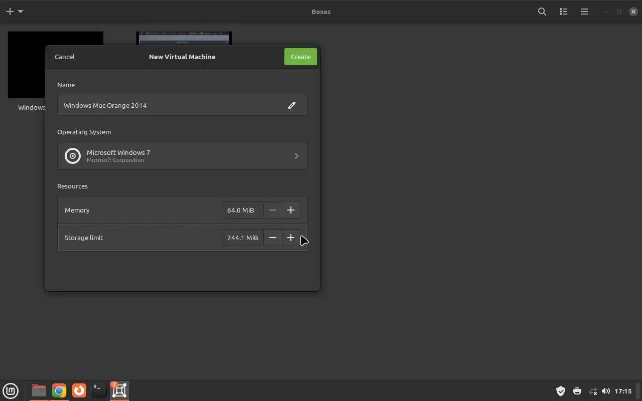Increase Memory with plus button
This screenshot has height=401, width=642.
[x=291, y=210]
